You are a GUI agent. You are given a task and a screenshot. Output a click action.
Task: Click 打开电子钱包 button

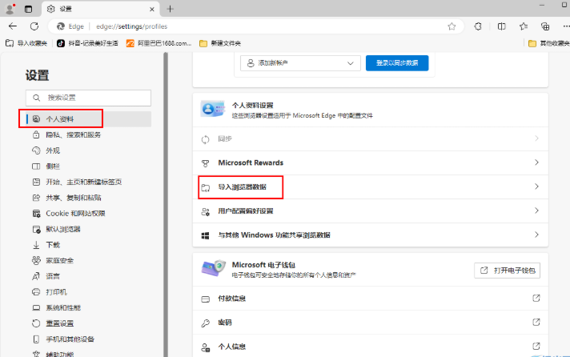(x=507, y=271)
